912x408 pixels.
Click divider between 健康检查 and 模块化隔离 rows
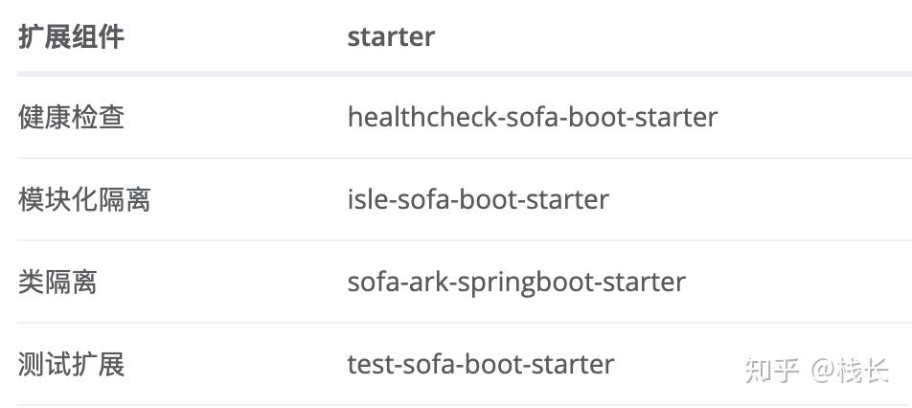coord(464,157)
